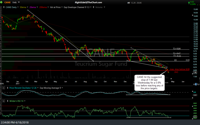200x125 pixels.
Task: Close the Price Percent Oscillator pane
Action: [4, 88]
